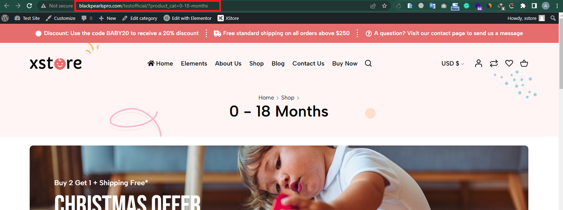Open the browser extensions puzzle icon
This screenshot has height=210, width=563.
click(x=523, y=6)
